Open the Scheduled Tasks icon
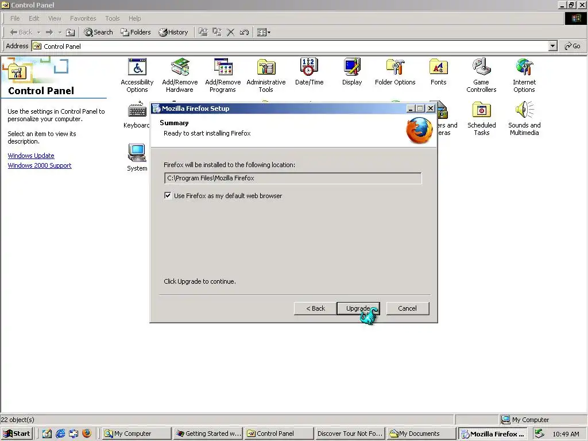 (482, 118)
